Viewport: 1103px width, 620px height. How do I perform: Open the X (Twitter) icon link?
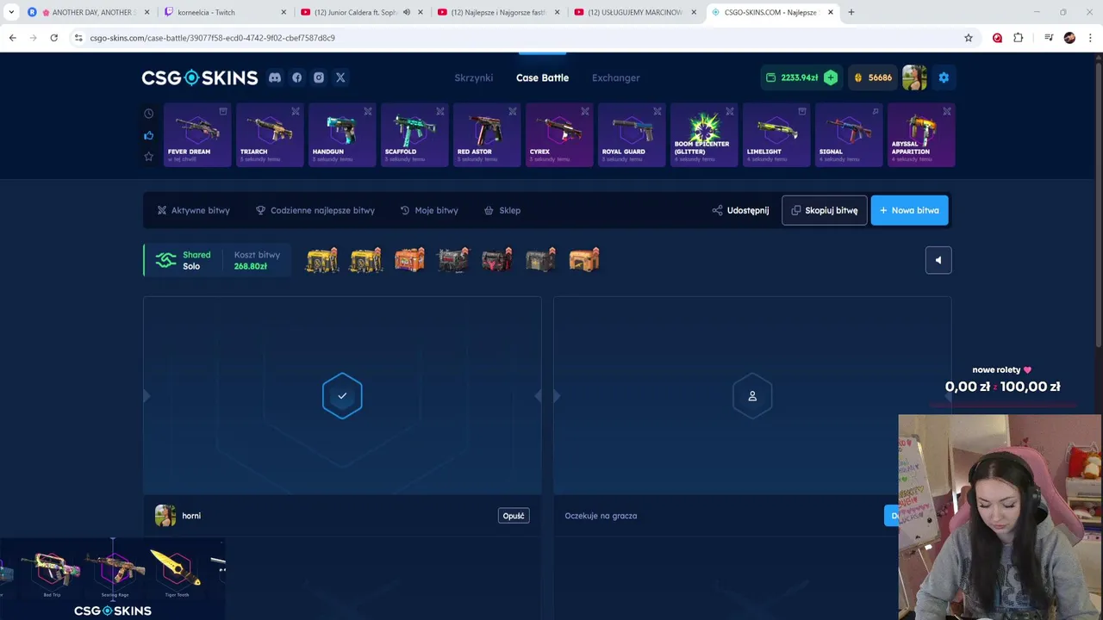(340, 77)
